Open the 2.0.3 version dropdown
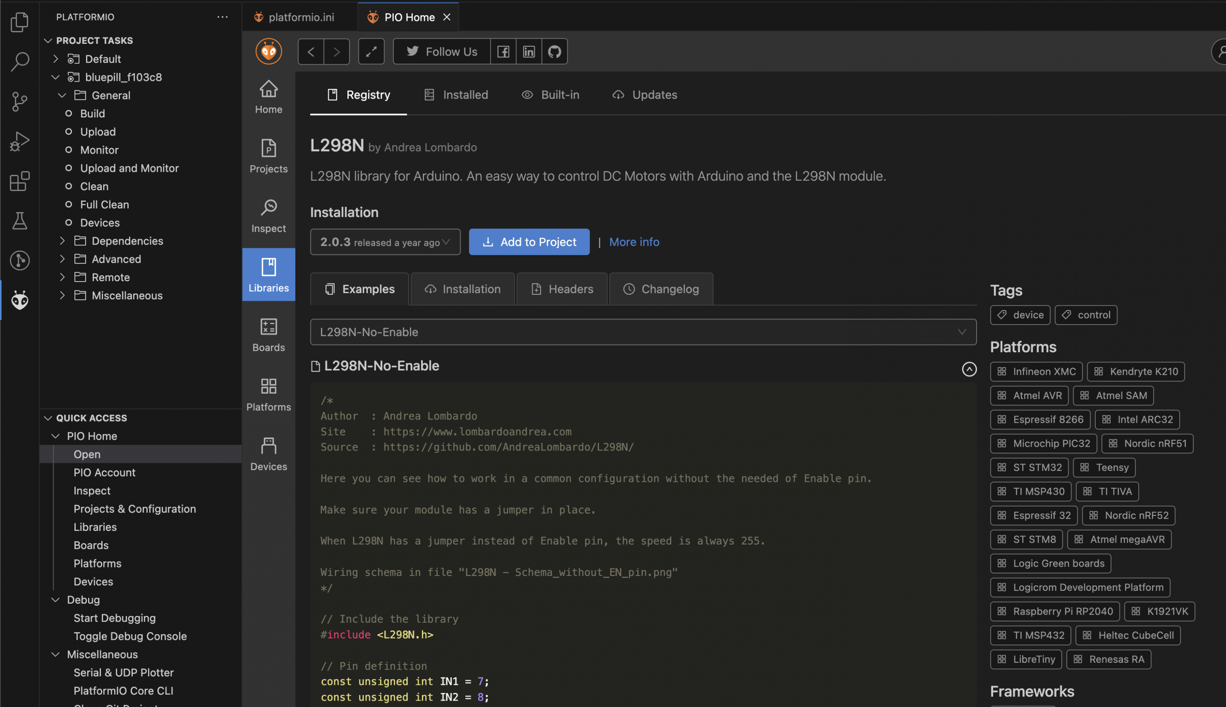Screen dimensions: 1226x707 [385, 242]
